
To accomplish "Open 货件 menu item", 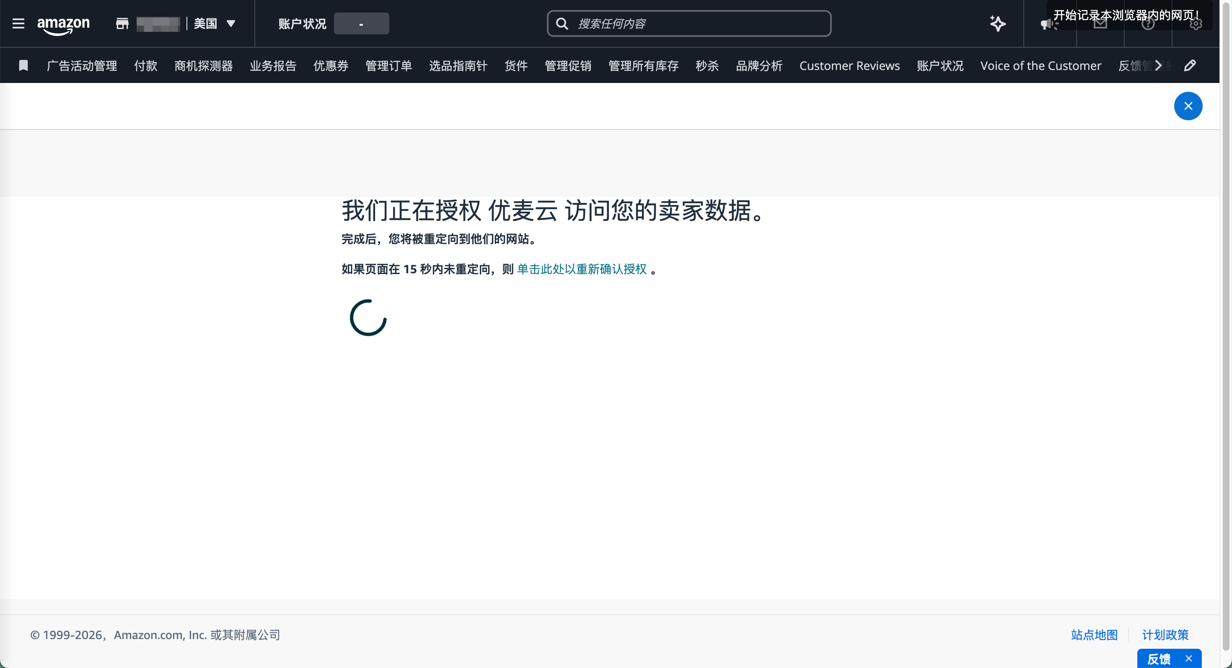I will [516, 65].
